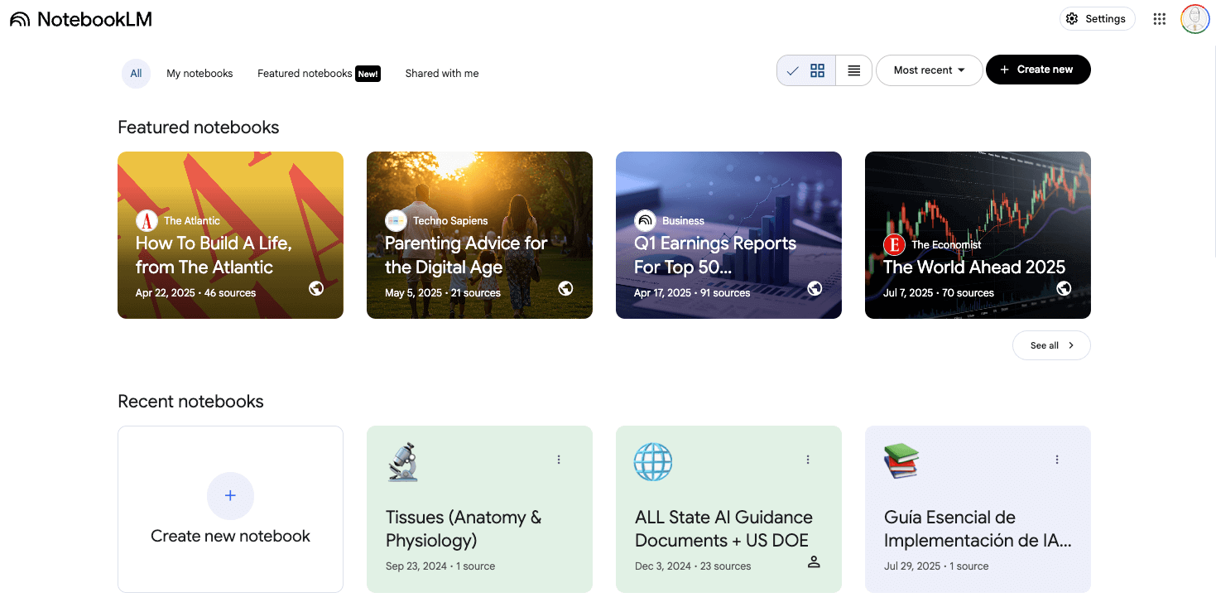Select the Shared with me tab
This screenshot has width=1216, height=607.
click(x=442, y=74)
